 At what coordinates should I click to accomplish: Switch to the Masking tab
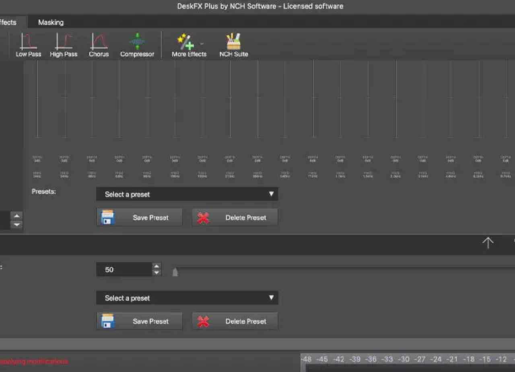[51, 23]
